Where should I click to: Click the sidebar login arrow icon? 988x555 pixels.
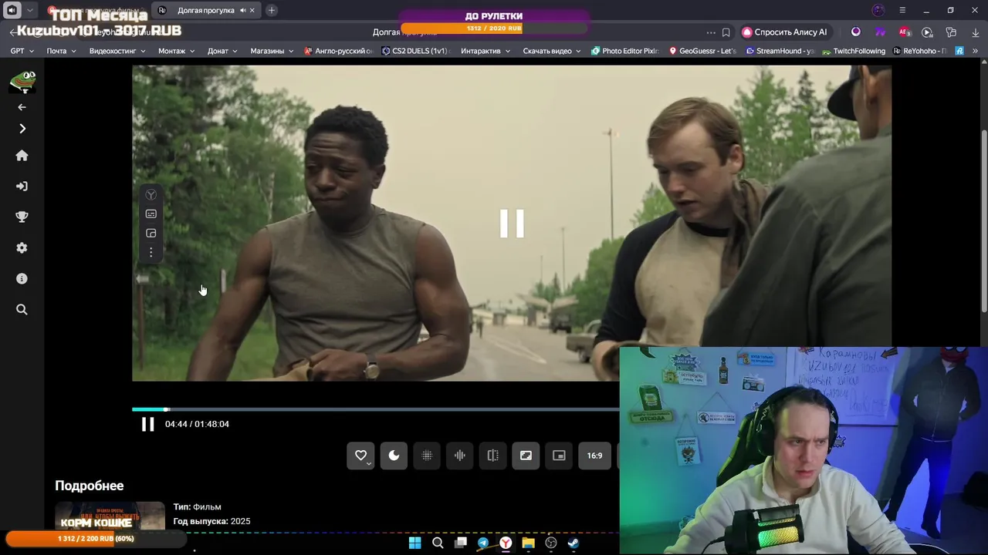22,187
